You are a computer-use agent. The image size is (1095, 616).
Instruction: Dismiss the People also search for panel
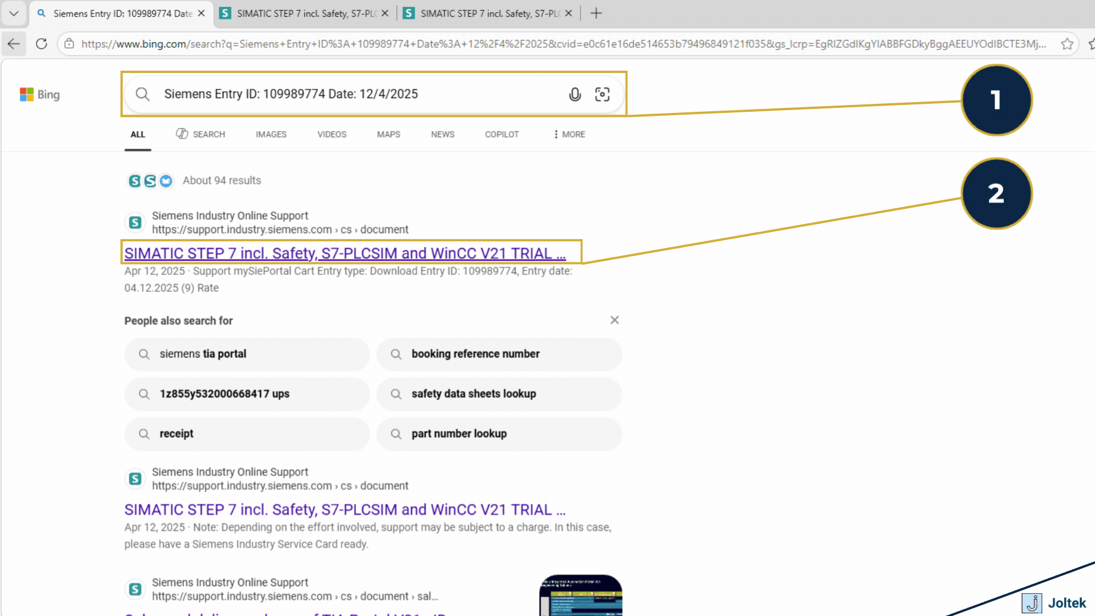pyautogui.click(x=614, y=320)
